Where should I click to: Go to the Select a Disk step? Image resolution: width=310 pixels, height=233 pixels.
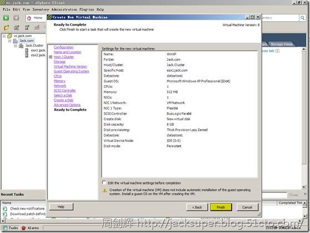(63, 96)
